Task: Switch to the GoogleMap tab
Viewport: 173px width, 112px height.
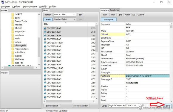Action: pos(115,10)
